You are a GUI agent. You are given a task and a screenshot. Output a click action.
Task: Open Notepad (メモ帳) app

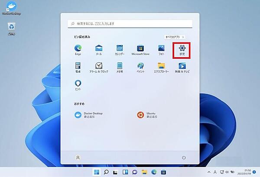click(120, 68)
